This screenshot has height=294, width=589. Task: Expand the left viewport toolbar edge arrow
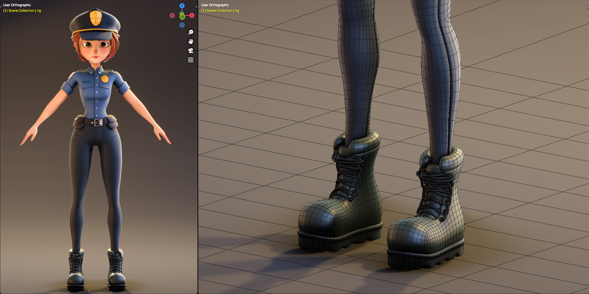point(1,6)
